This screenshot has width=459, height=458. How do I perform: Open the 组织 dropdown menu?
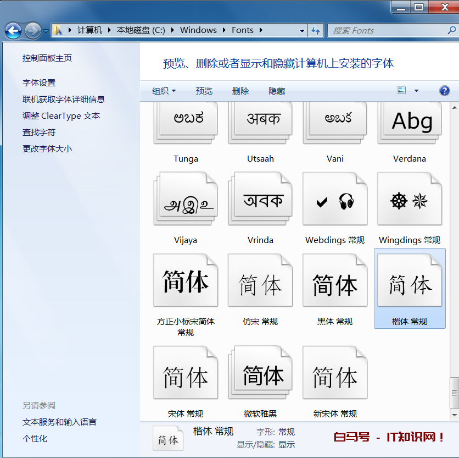[164, 91]
